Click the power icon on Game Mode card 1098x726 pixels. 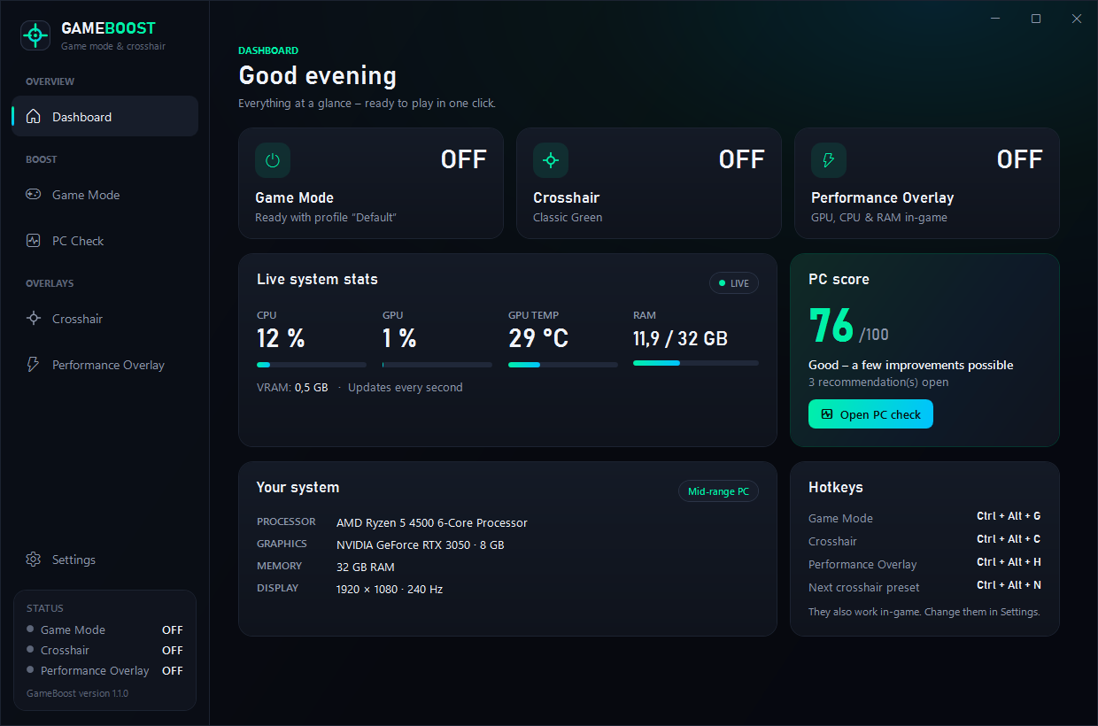pos(273,160)
